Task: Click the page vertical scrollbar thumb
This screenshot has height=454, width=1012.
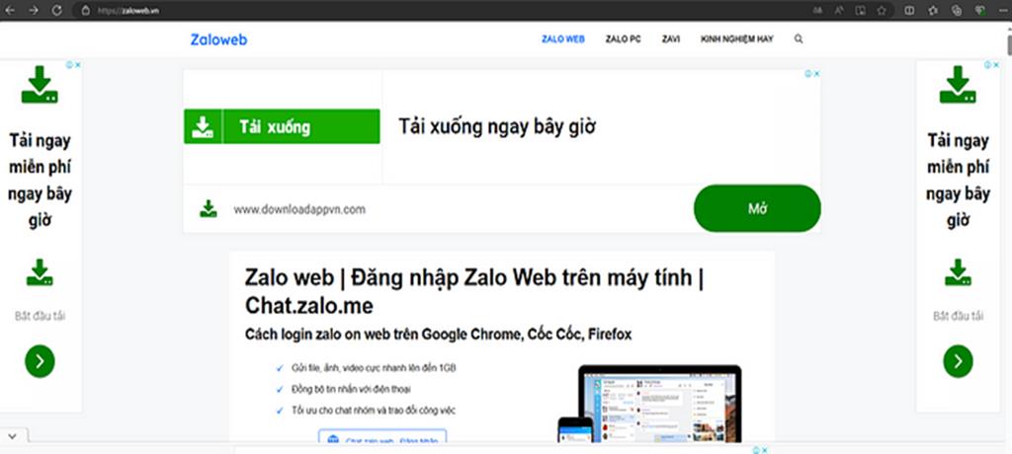Action: click(x=1008, y=45)
